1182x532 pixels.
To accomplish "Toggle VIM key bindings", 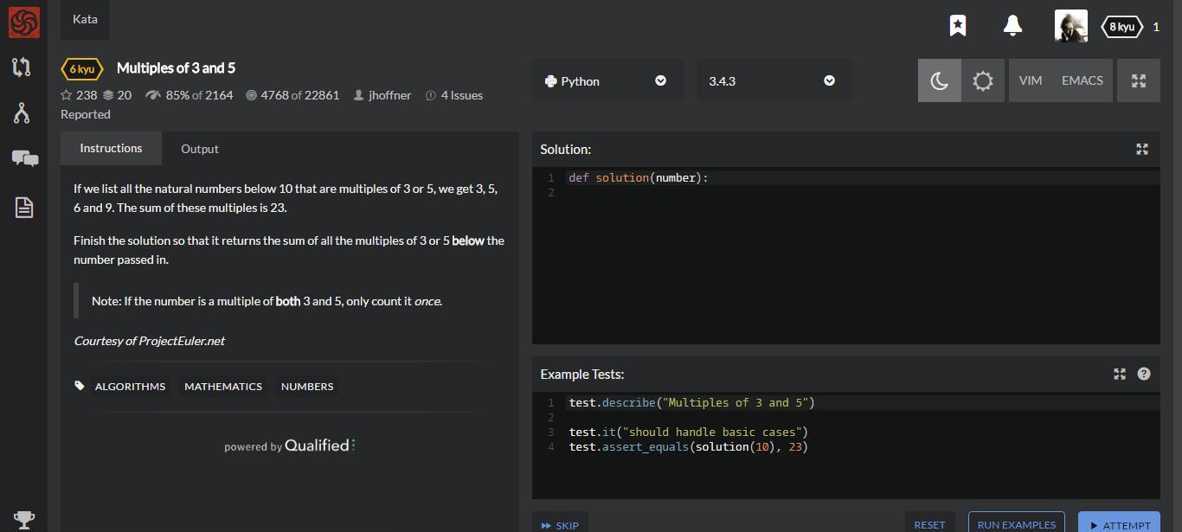I will coord(1030,80).
